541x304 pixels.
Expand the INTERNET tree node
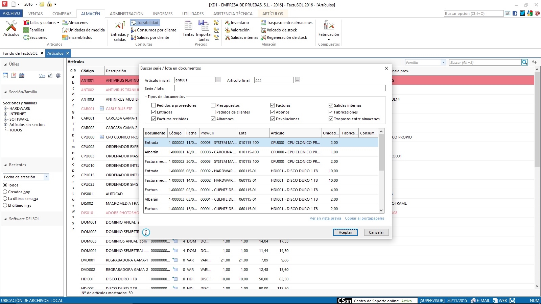tap(5, 114)
